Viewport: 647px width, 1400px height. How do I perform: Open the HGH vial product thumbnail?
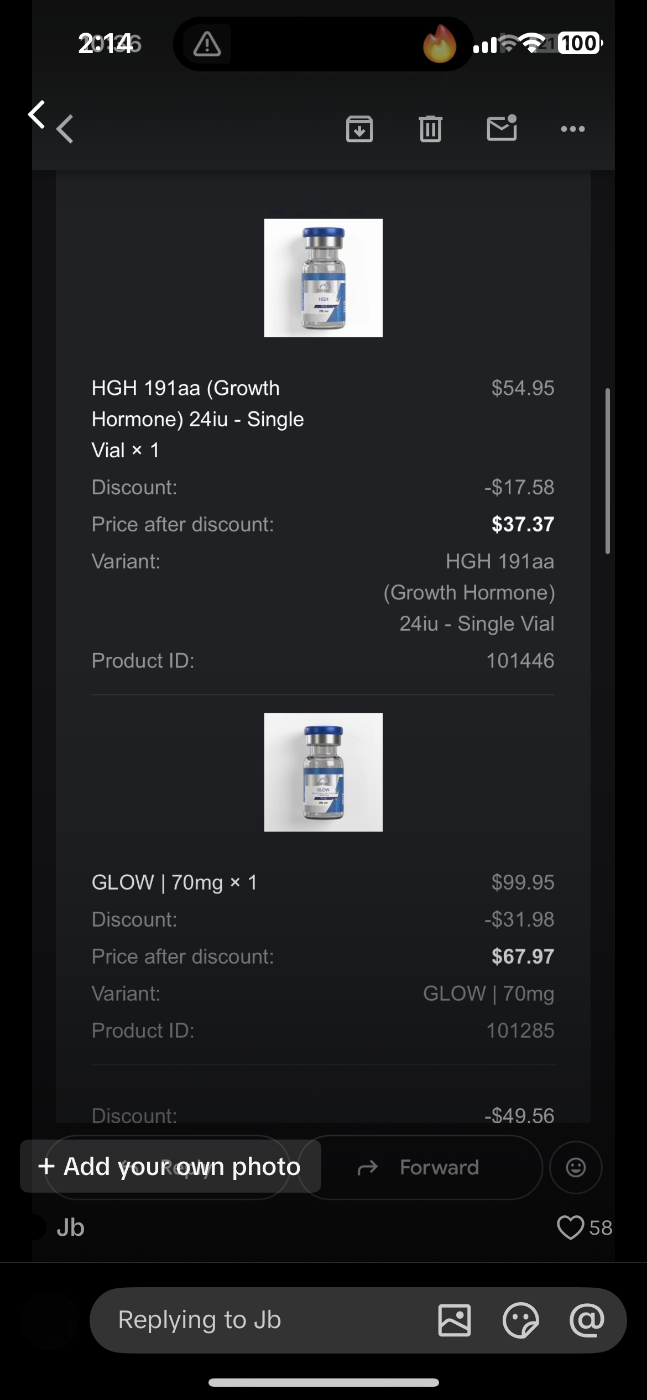click(323, 278)
